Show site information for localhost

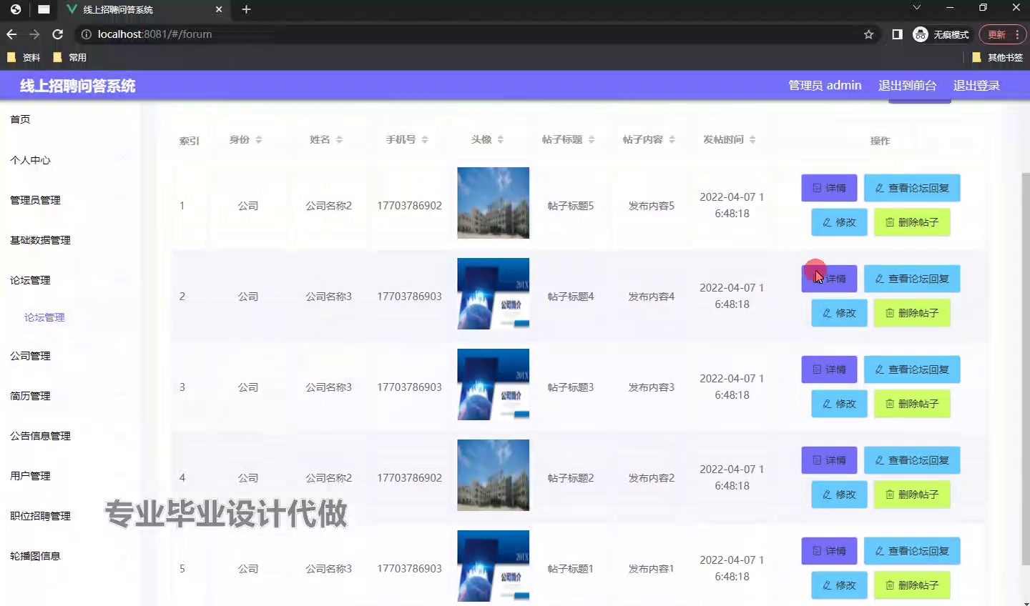point(87,34)
